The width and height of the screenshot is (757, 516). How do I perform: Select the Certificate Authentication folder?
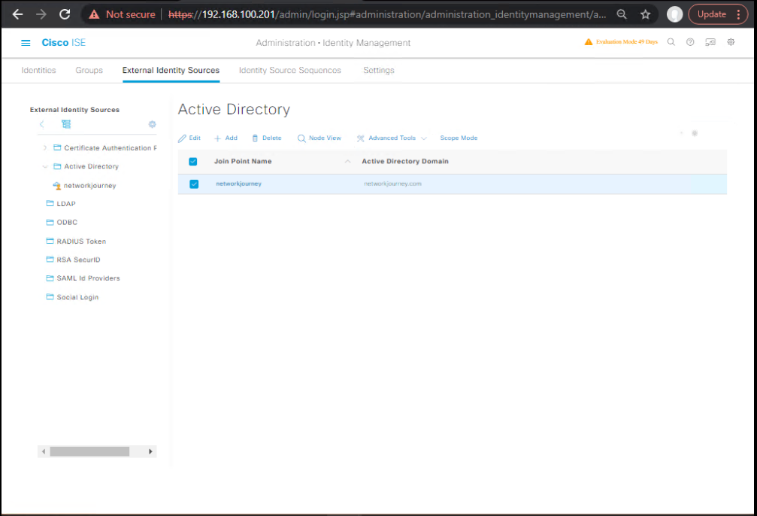pos(105,148)
